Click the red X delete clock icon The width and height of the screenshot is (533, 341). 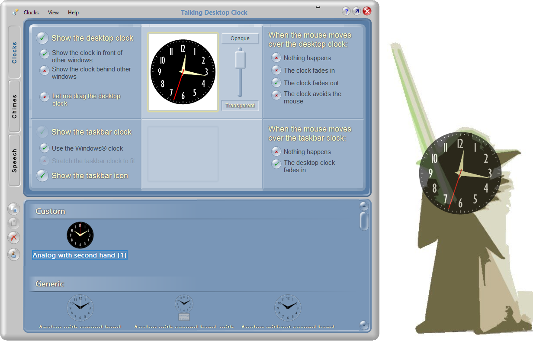(x=14, y=237)
